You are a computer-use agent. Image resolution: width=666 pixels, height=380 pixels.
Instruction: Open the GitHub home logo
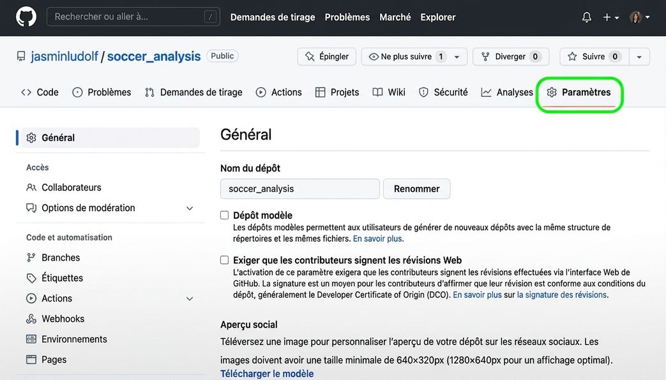coord(26,17)
